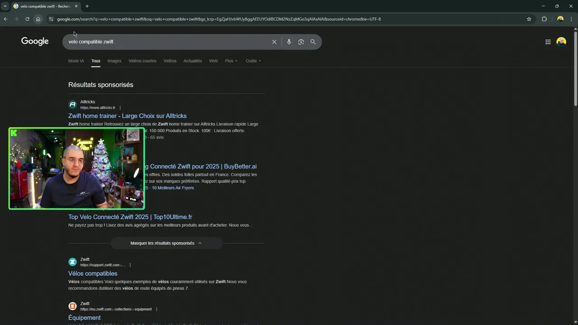This screenshot has width=578, height=325.
Task: Open the Google apps grid
Action: [548, 42]
